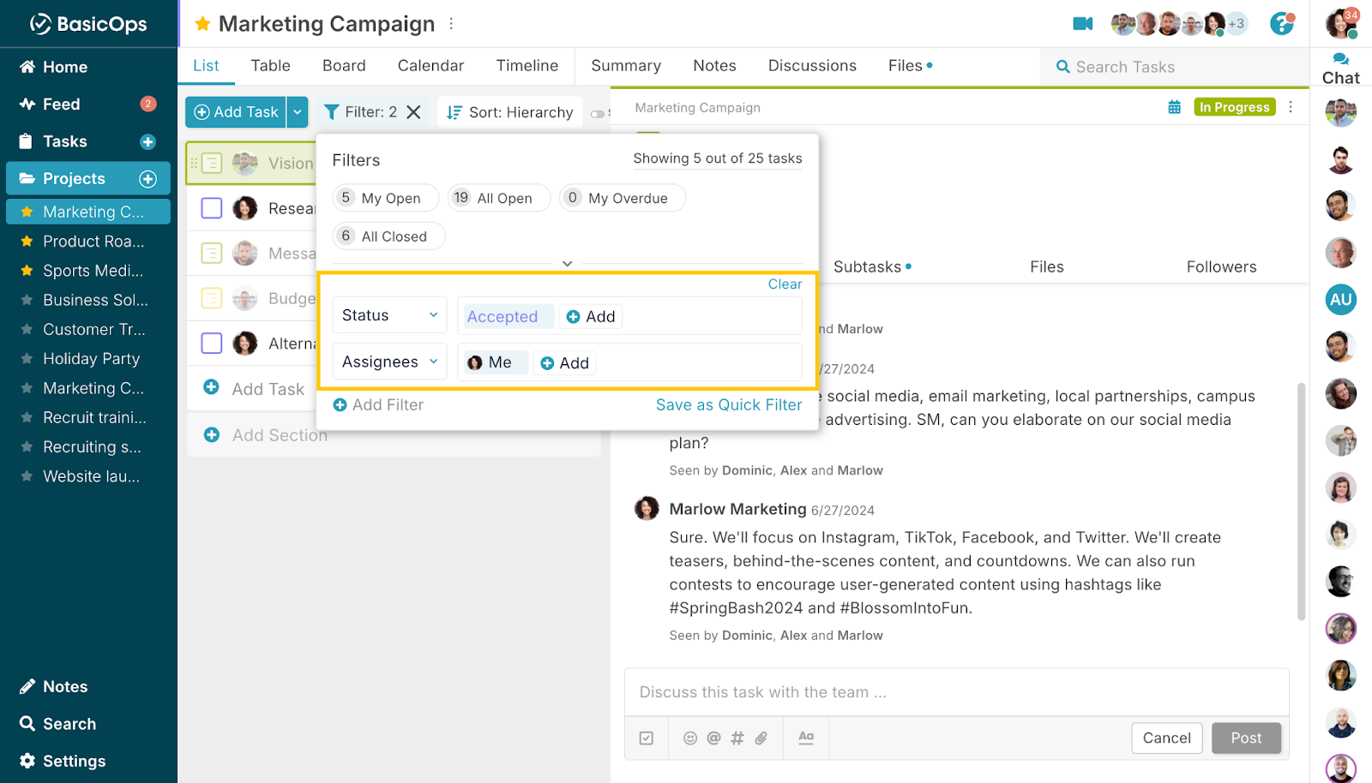Attach a file with paperclip icon
This screenshot has width=1372, height=783.
pos(761,738)
